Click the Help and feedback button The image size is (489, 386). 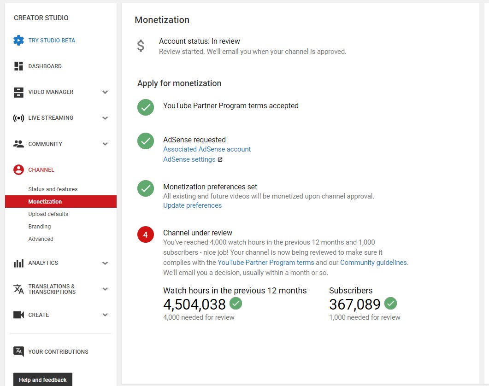(43, 380)
